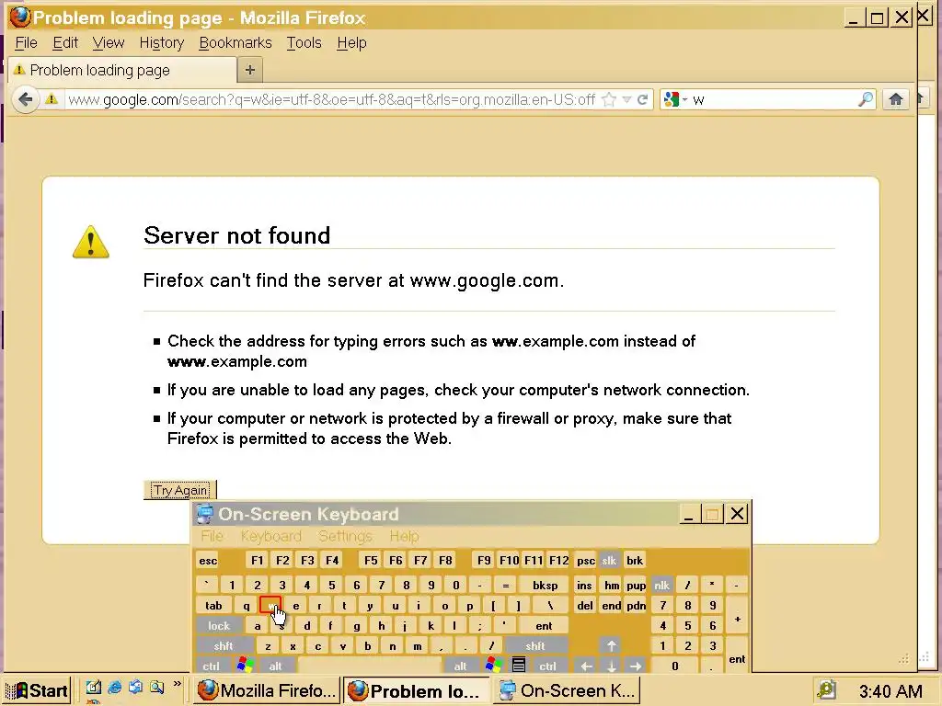942x706 pixels.
Task: Tap the left Windows logo key
Action: click(x=245, y=666)
